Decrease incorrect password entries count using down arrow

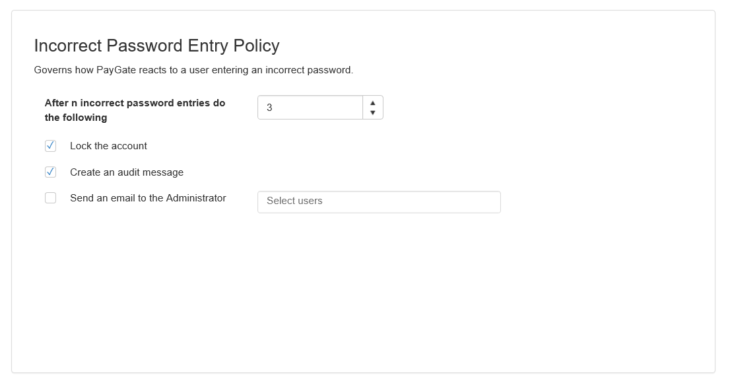click(372, 113)
